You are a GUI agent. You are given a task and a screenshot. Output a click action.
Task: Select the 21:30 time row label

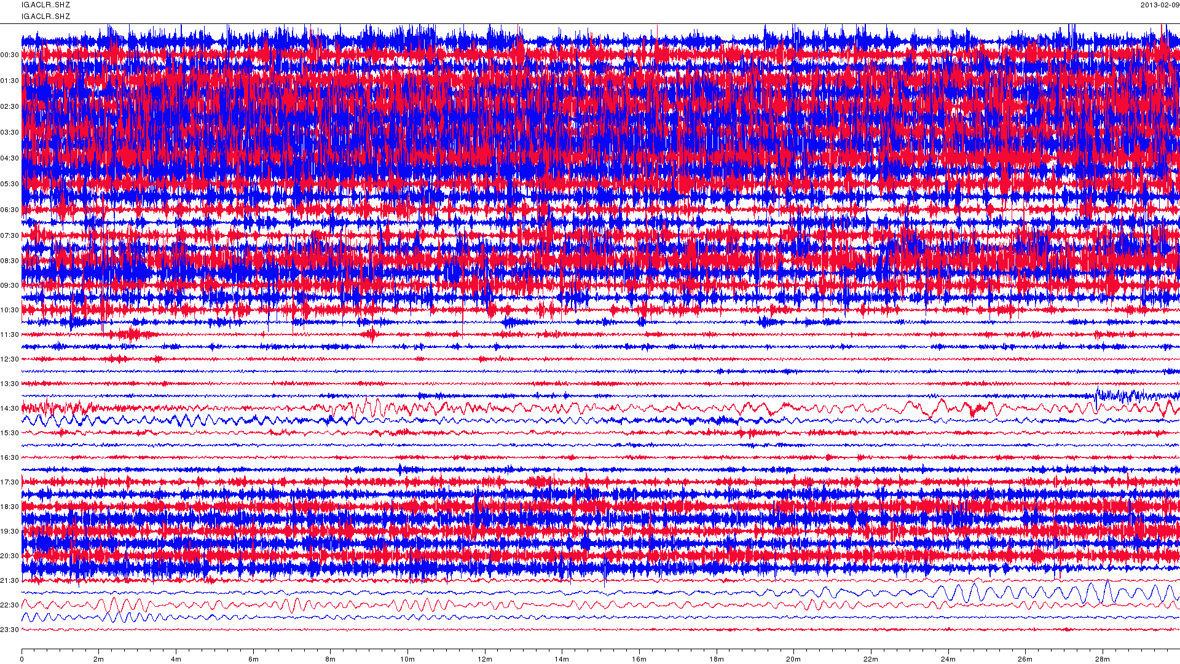click(10, 581)
